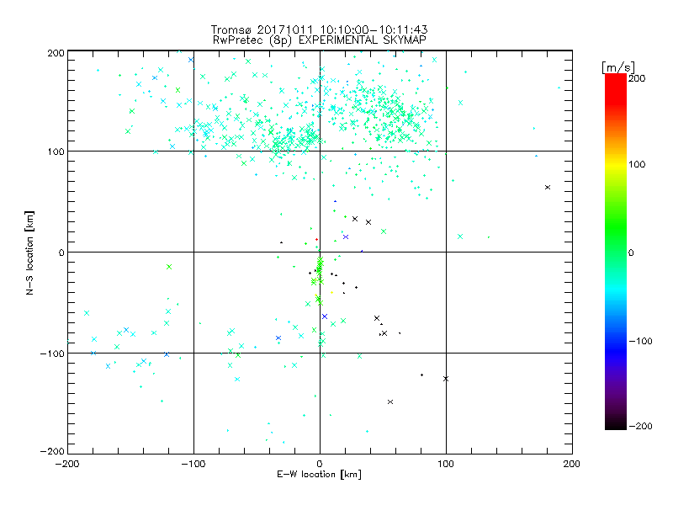Screen dimensions: 673x505
Task: Click the colorbar label '-200'
Action: (640, 426)
